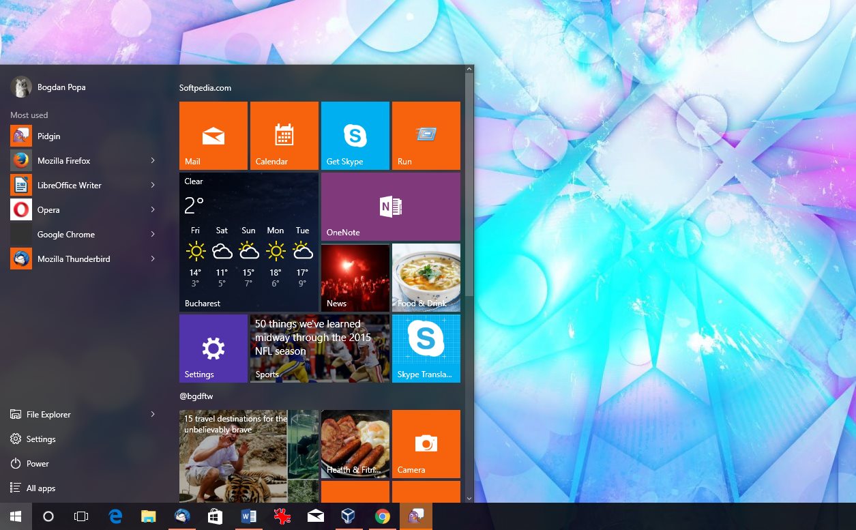
Task: Click Microsoft Edge icon in taskbar
Action: click(116, 516)
